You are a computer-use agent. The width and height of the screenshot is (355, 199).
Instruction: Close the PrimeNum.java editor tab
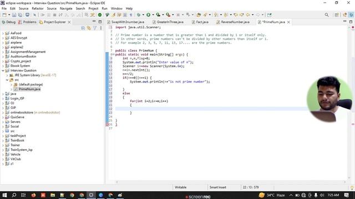click(x=288, y=22)
